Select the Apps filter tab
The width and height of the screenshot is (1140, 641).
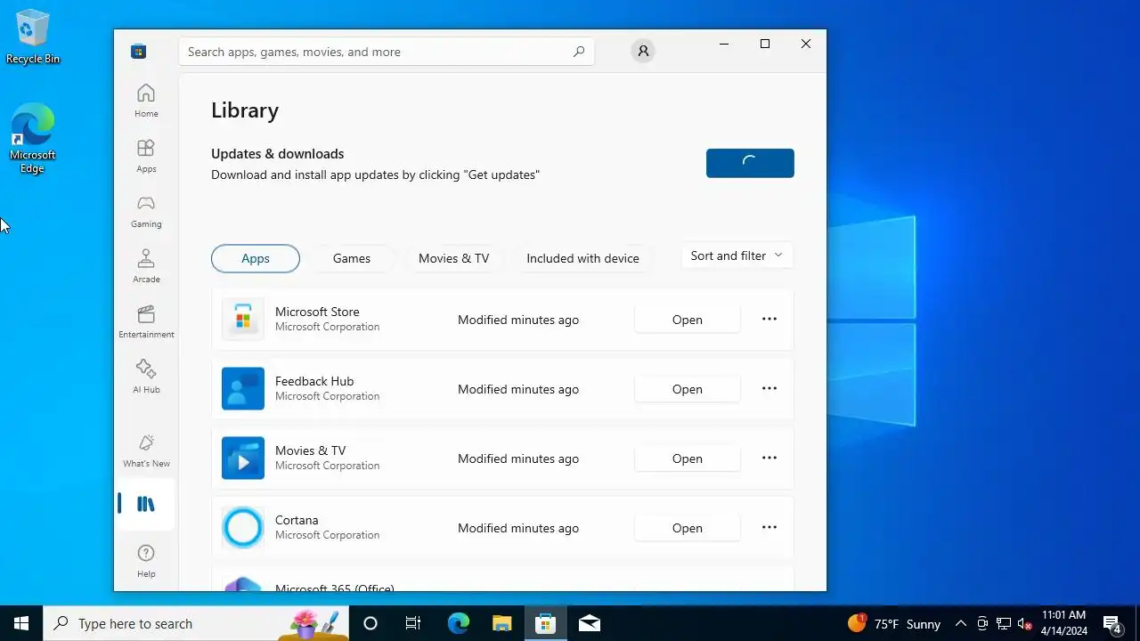(x=256, y=258)
